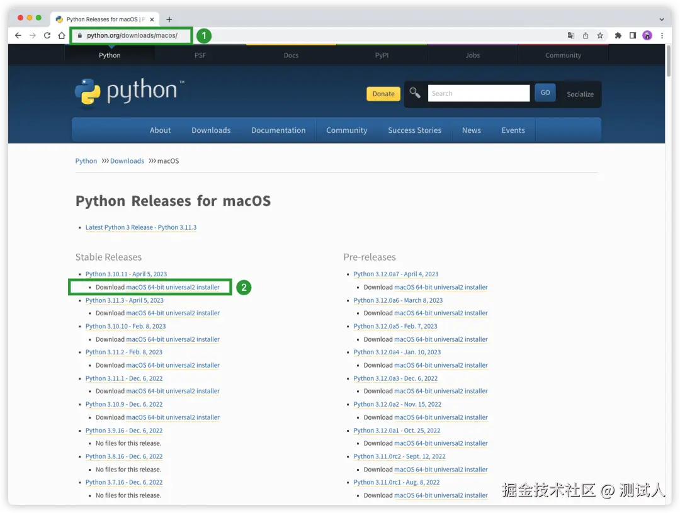Open Python 3.8.16 - Dec. 6, 2022 link
This screenshot has height=513, width=680.
point(124,456)
